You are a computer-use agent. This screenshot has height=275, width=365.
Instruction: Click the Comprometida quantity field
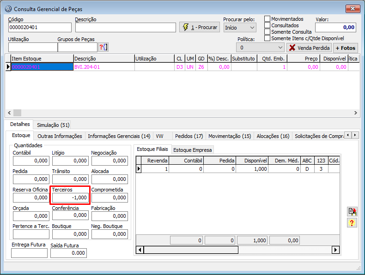[109, 197]
